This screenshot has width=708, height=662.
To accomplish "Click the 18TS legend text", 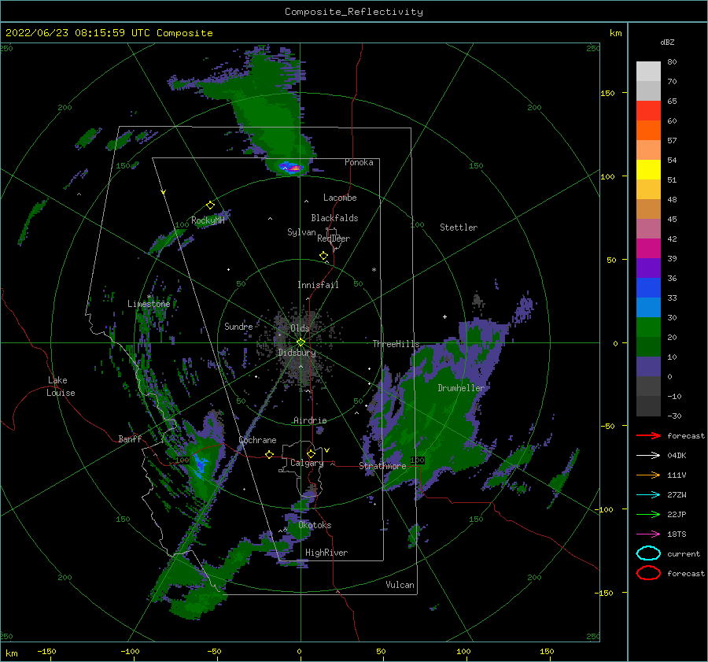I will [677, 534].
